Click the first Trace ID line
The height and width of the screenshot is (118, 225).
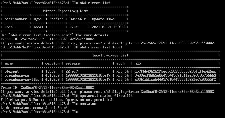click(47, 39)
